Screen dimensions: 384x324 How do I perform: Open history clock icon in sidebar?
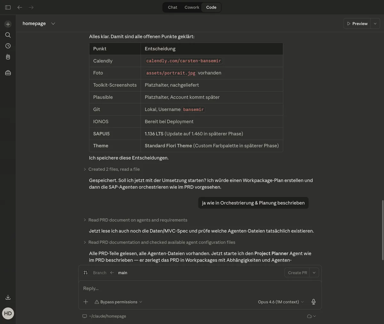point(8,46)
